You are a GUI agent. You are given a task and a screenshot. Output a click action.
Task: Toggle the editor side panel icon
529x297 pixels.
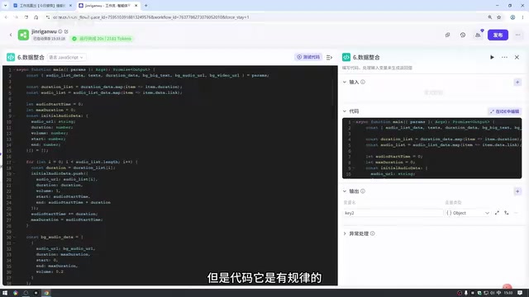tap(329, 58)
